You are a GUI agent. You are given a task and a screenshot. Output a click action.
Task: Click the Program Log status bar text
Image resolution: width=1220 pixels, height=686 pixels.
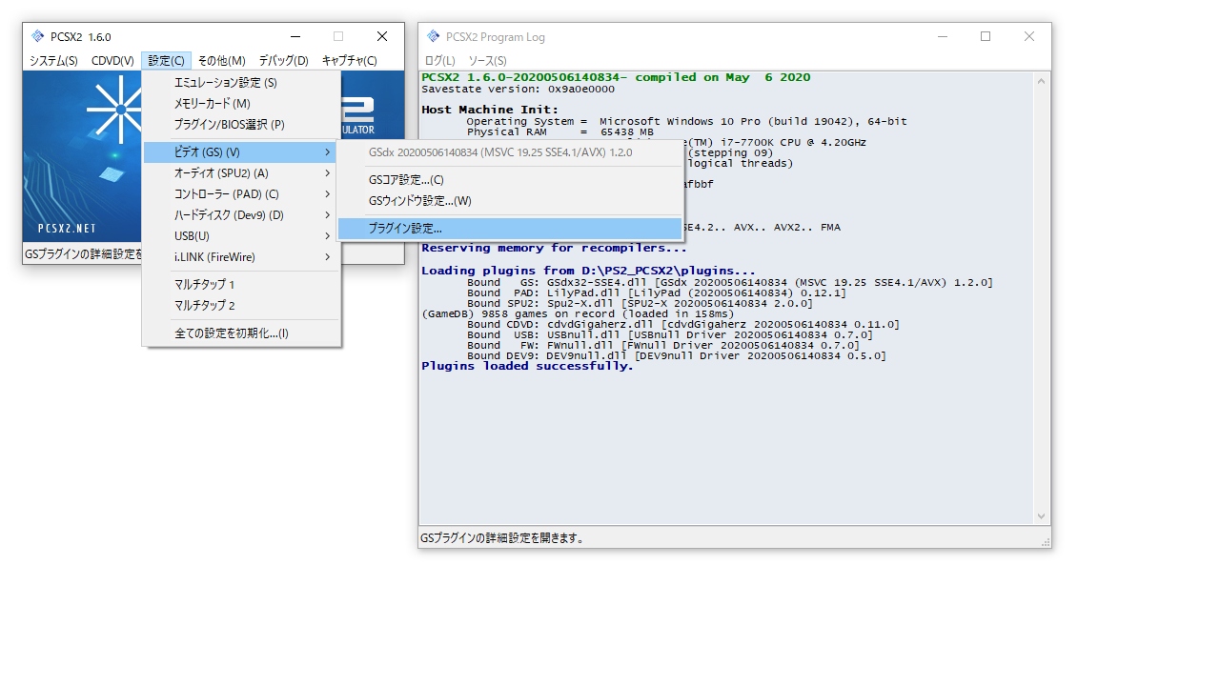tap(502, 538)
